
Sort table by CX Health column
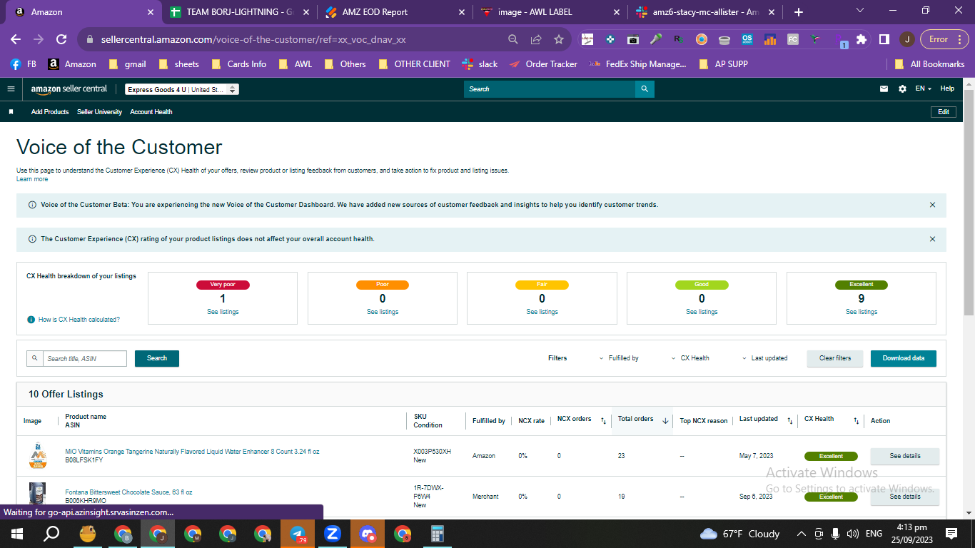click(x=857, y=421)
